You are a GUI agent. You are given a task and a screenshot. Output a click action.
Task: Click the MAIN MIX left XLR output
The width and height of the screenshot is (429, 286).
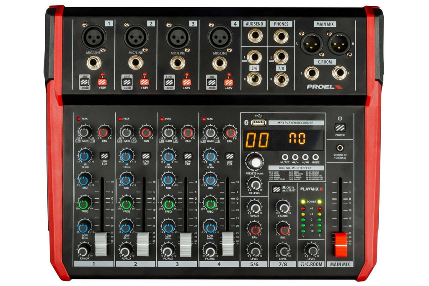click(312, 44)
